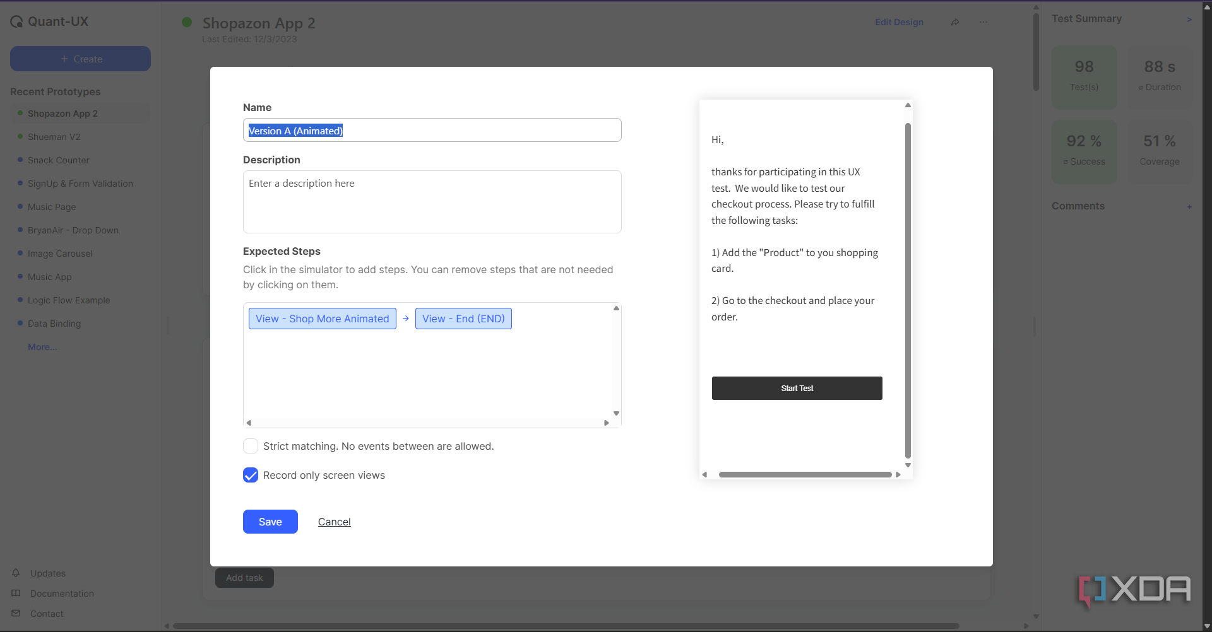Click the steps box scroll right arrow
This screenshot has width=1212, height=632.
coord(607,423)
